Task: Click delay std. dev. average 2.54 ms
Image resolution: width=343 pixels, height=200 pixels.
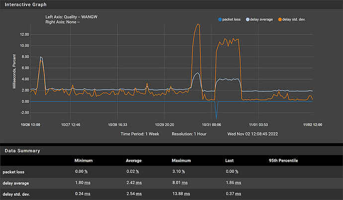Action: pos(134,194)
